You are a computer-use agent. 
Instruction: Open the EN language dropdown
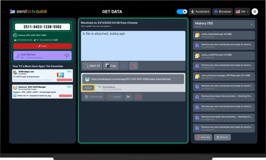242,12
